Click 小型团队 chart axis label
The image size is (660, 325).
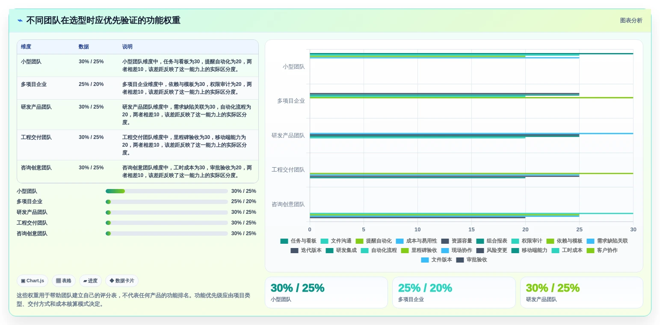294,67
